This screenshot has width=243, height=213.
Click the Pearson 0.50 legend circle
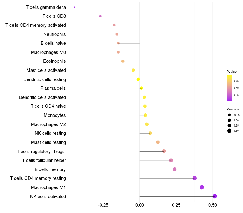tap(229, 131)
